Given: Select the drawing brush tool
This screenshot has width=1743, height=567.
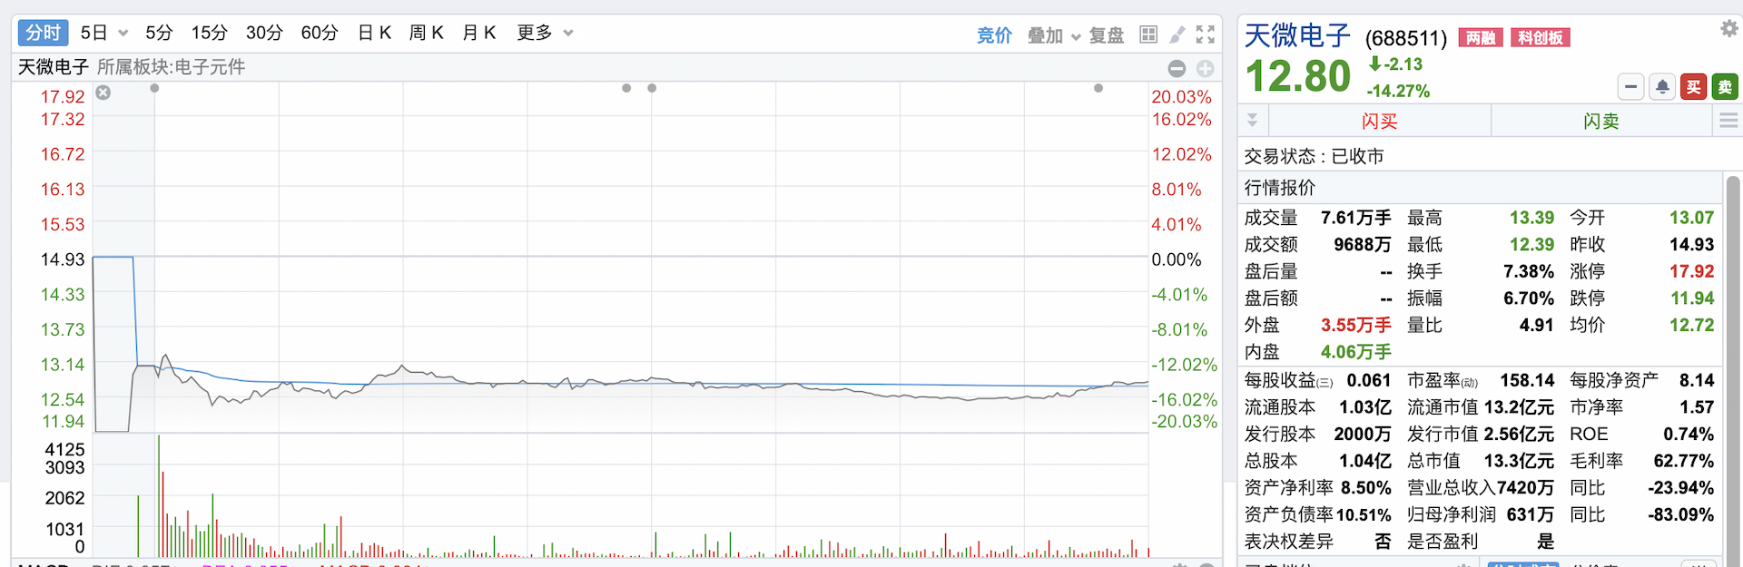Looking at the screenshot, I should (x=1177, y=34).
